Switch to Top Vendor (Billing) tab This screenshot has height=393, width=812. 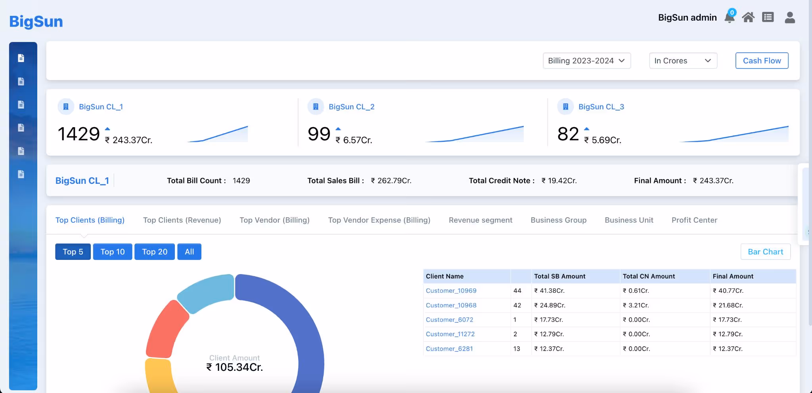[274, 220]
